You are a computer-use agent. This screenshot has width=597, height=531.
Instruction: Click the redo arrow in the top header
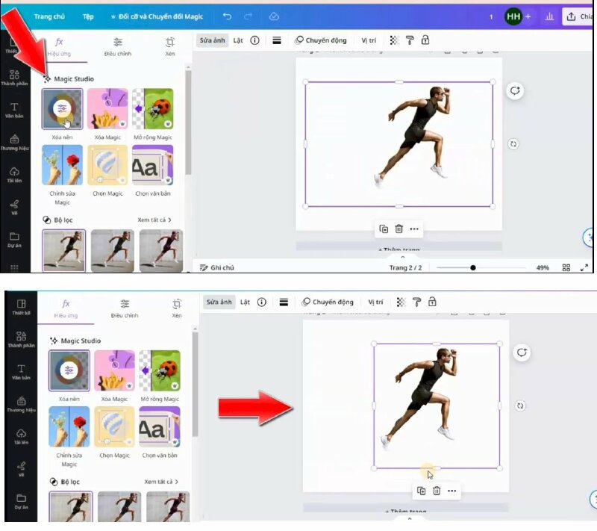(x=248, y=16)
